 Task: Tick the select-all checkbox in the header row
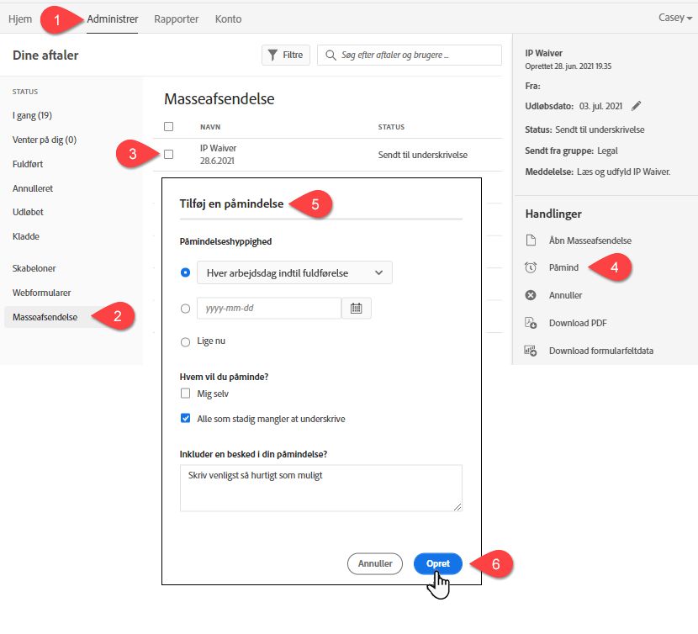click(169, 126)
